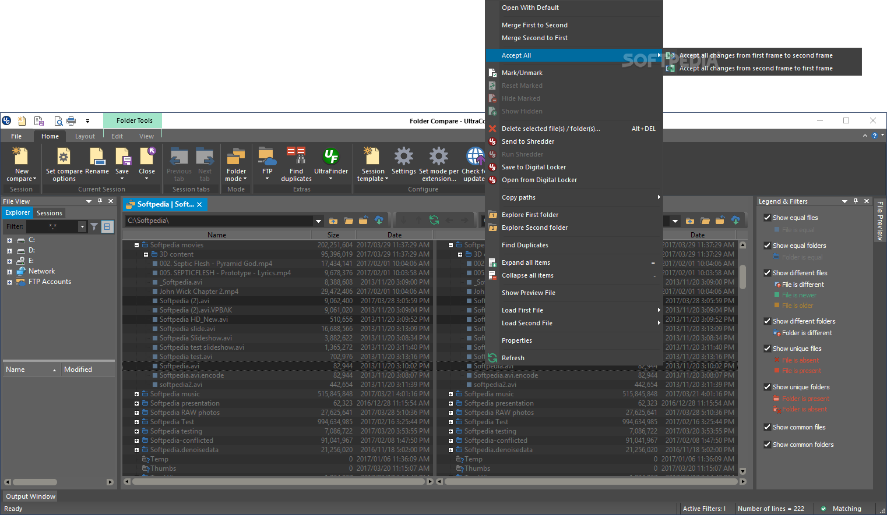Image resolution: width=887 pixels, height=515 pixels.
Task: Expand FTP Accounts in File View
Action: point(9,282)
